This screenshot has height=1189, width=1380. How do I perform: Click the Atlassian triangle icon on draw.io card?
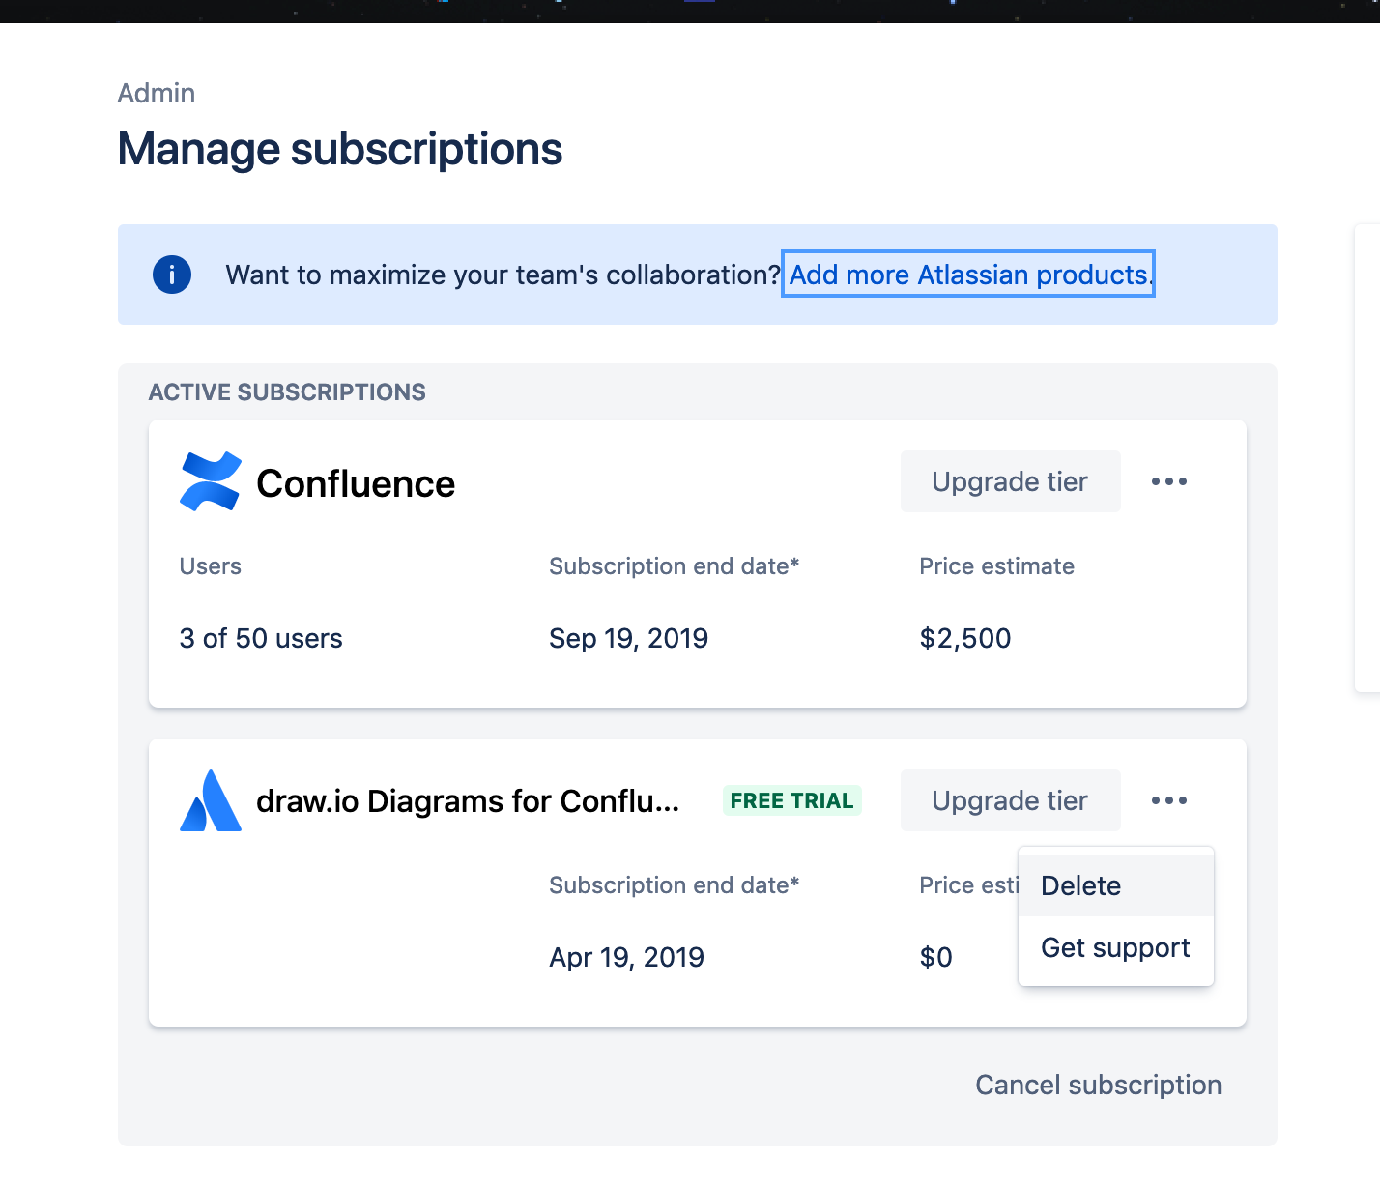click(210, 800)
